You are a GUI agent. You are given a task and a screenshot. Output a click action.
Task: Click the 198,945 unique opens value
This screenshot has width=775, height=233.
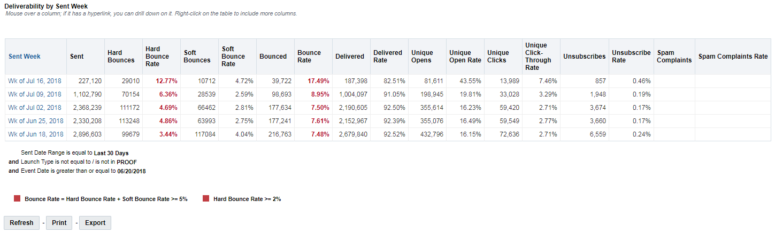point(431,94)
